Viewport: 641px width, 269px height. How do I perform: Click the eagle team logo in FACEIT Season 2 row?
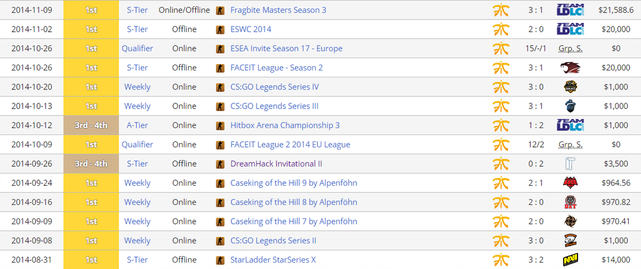click(x=570, y=68)
